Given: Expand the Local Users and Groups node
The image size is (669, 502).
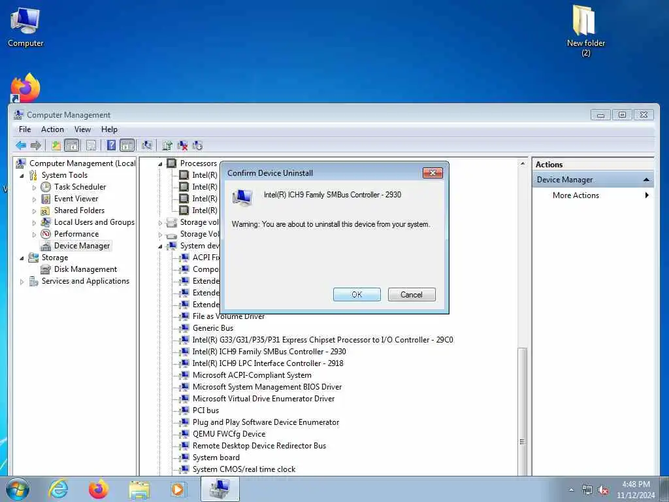Looking at the screenshot, I should coord(34,223).
